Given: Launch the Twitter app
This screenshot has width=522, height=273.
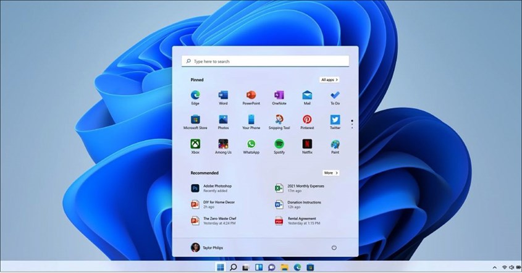Looking at the screenshot, I should pos(335,122).
